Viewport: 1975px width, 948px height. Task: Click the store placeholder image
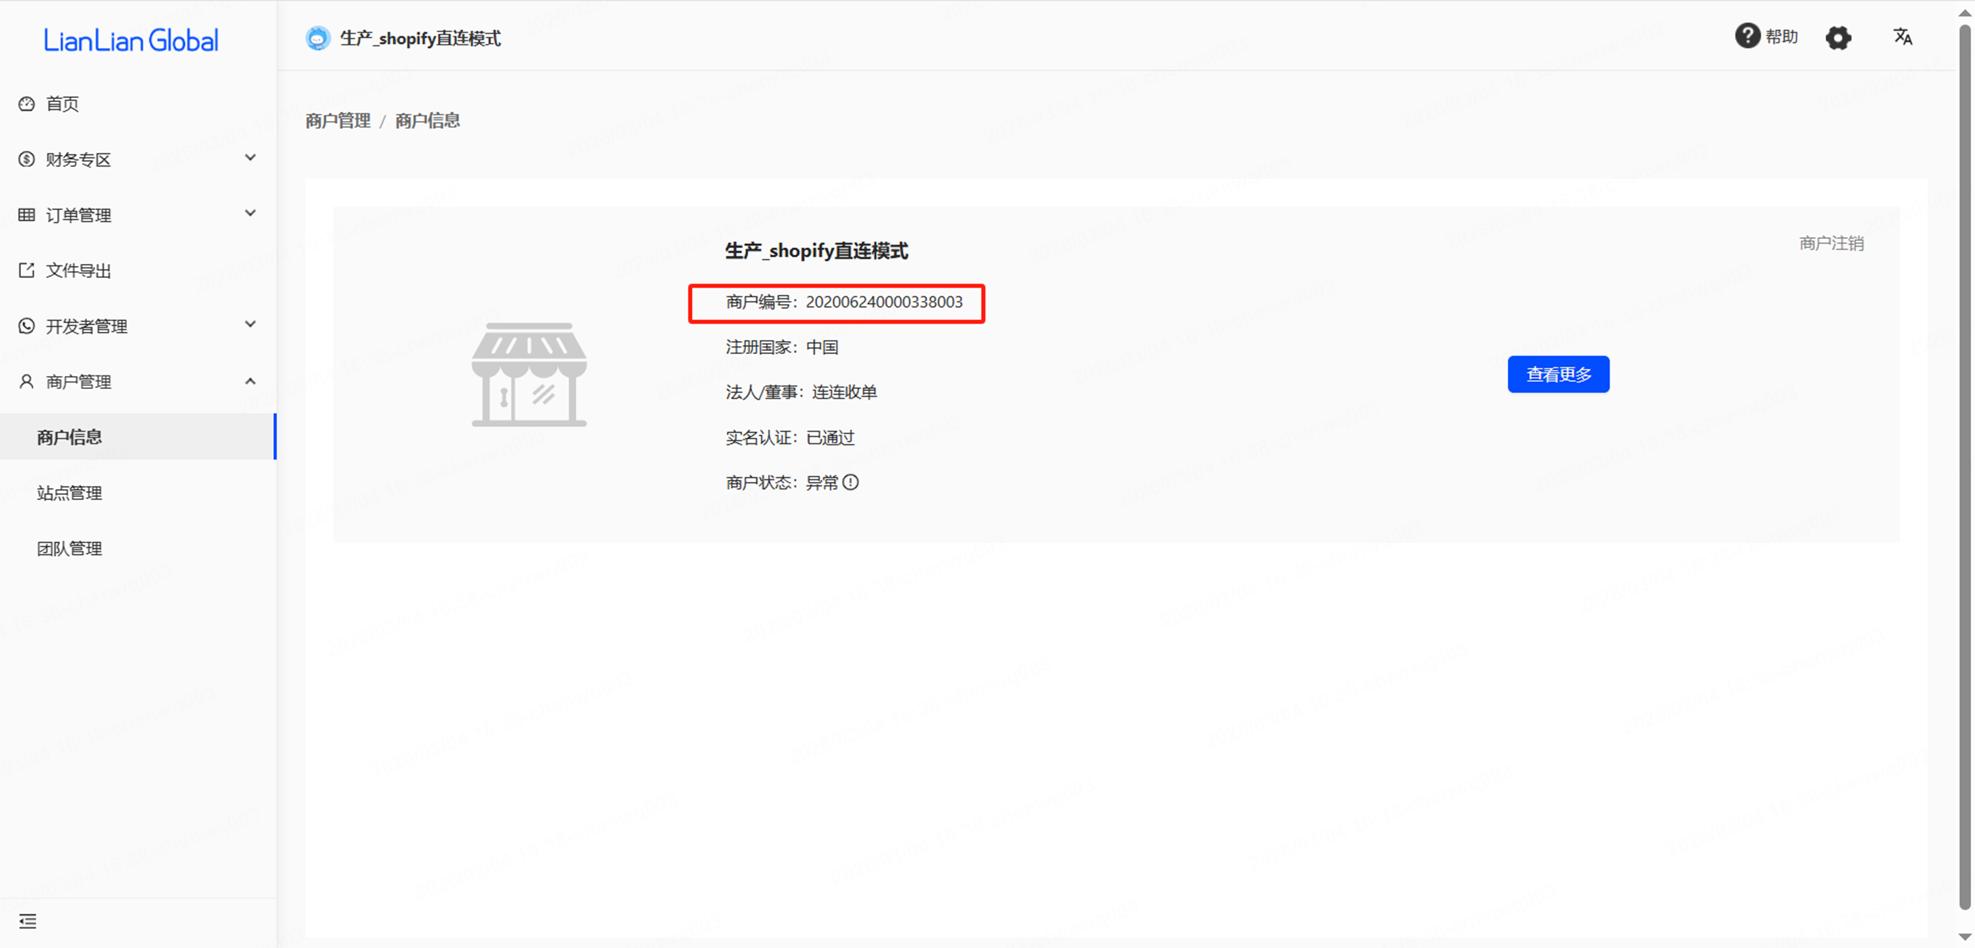pyautogui.click(x=529, y=375)
